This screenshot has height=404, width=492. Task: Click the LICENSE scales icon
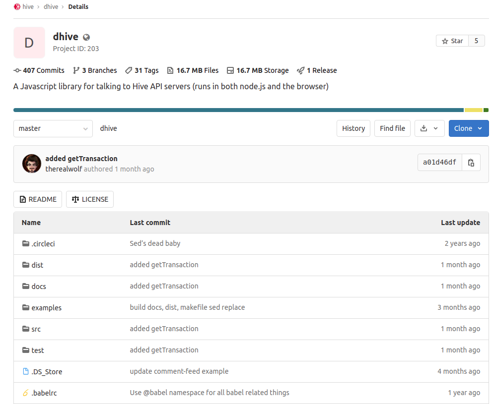[x=75, y=199]
